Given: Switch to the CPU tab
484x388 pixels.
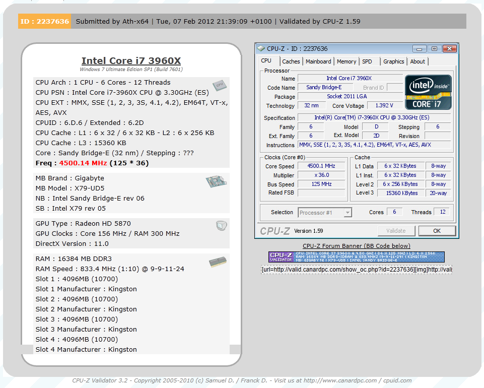Looking at the screenshot, I should [266, 61].
